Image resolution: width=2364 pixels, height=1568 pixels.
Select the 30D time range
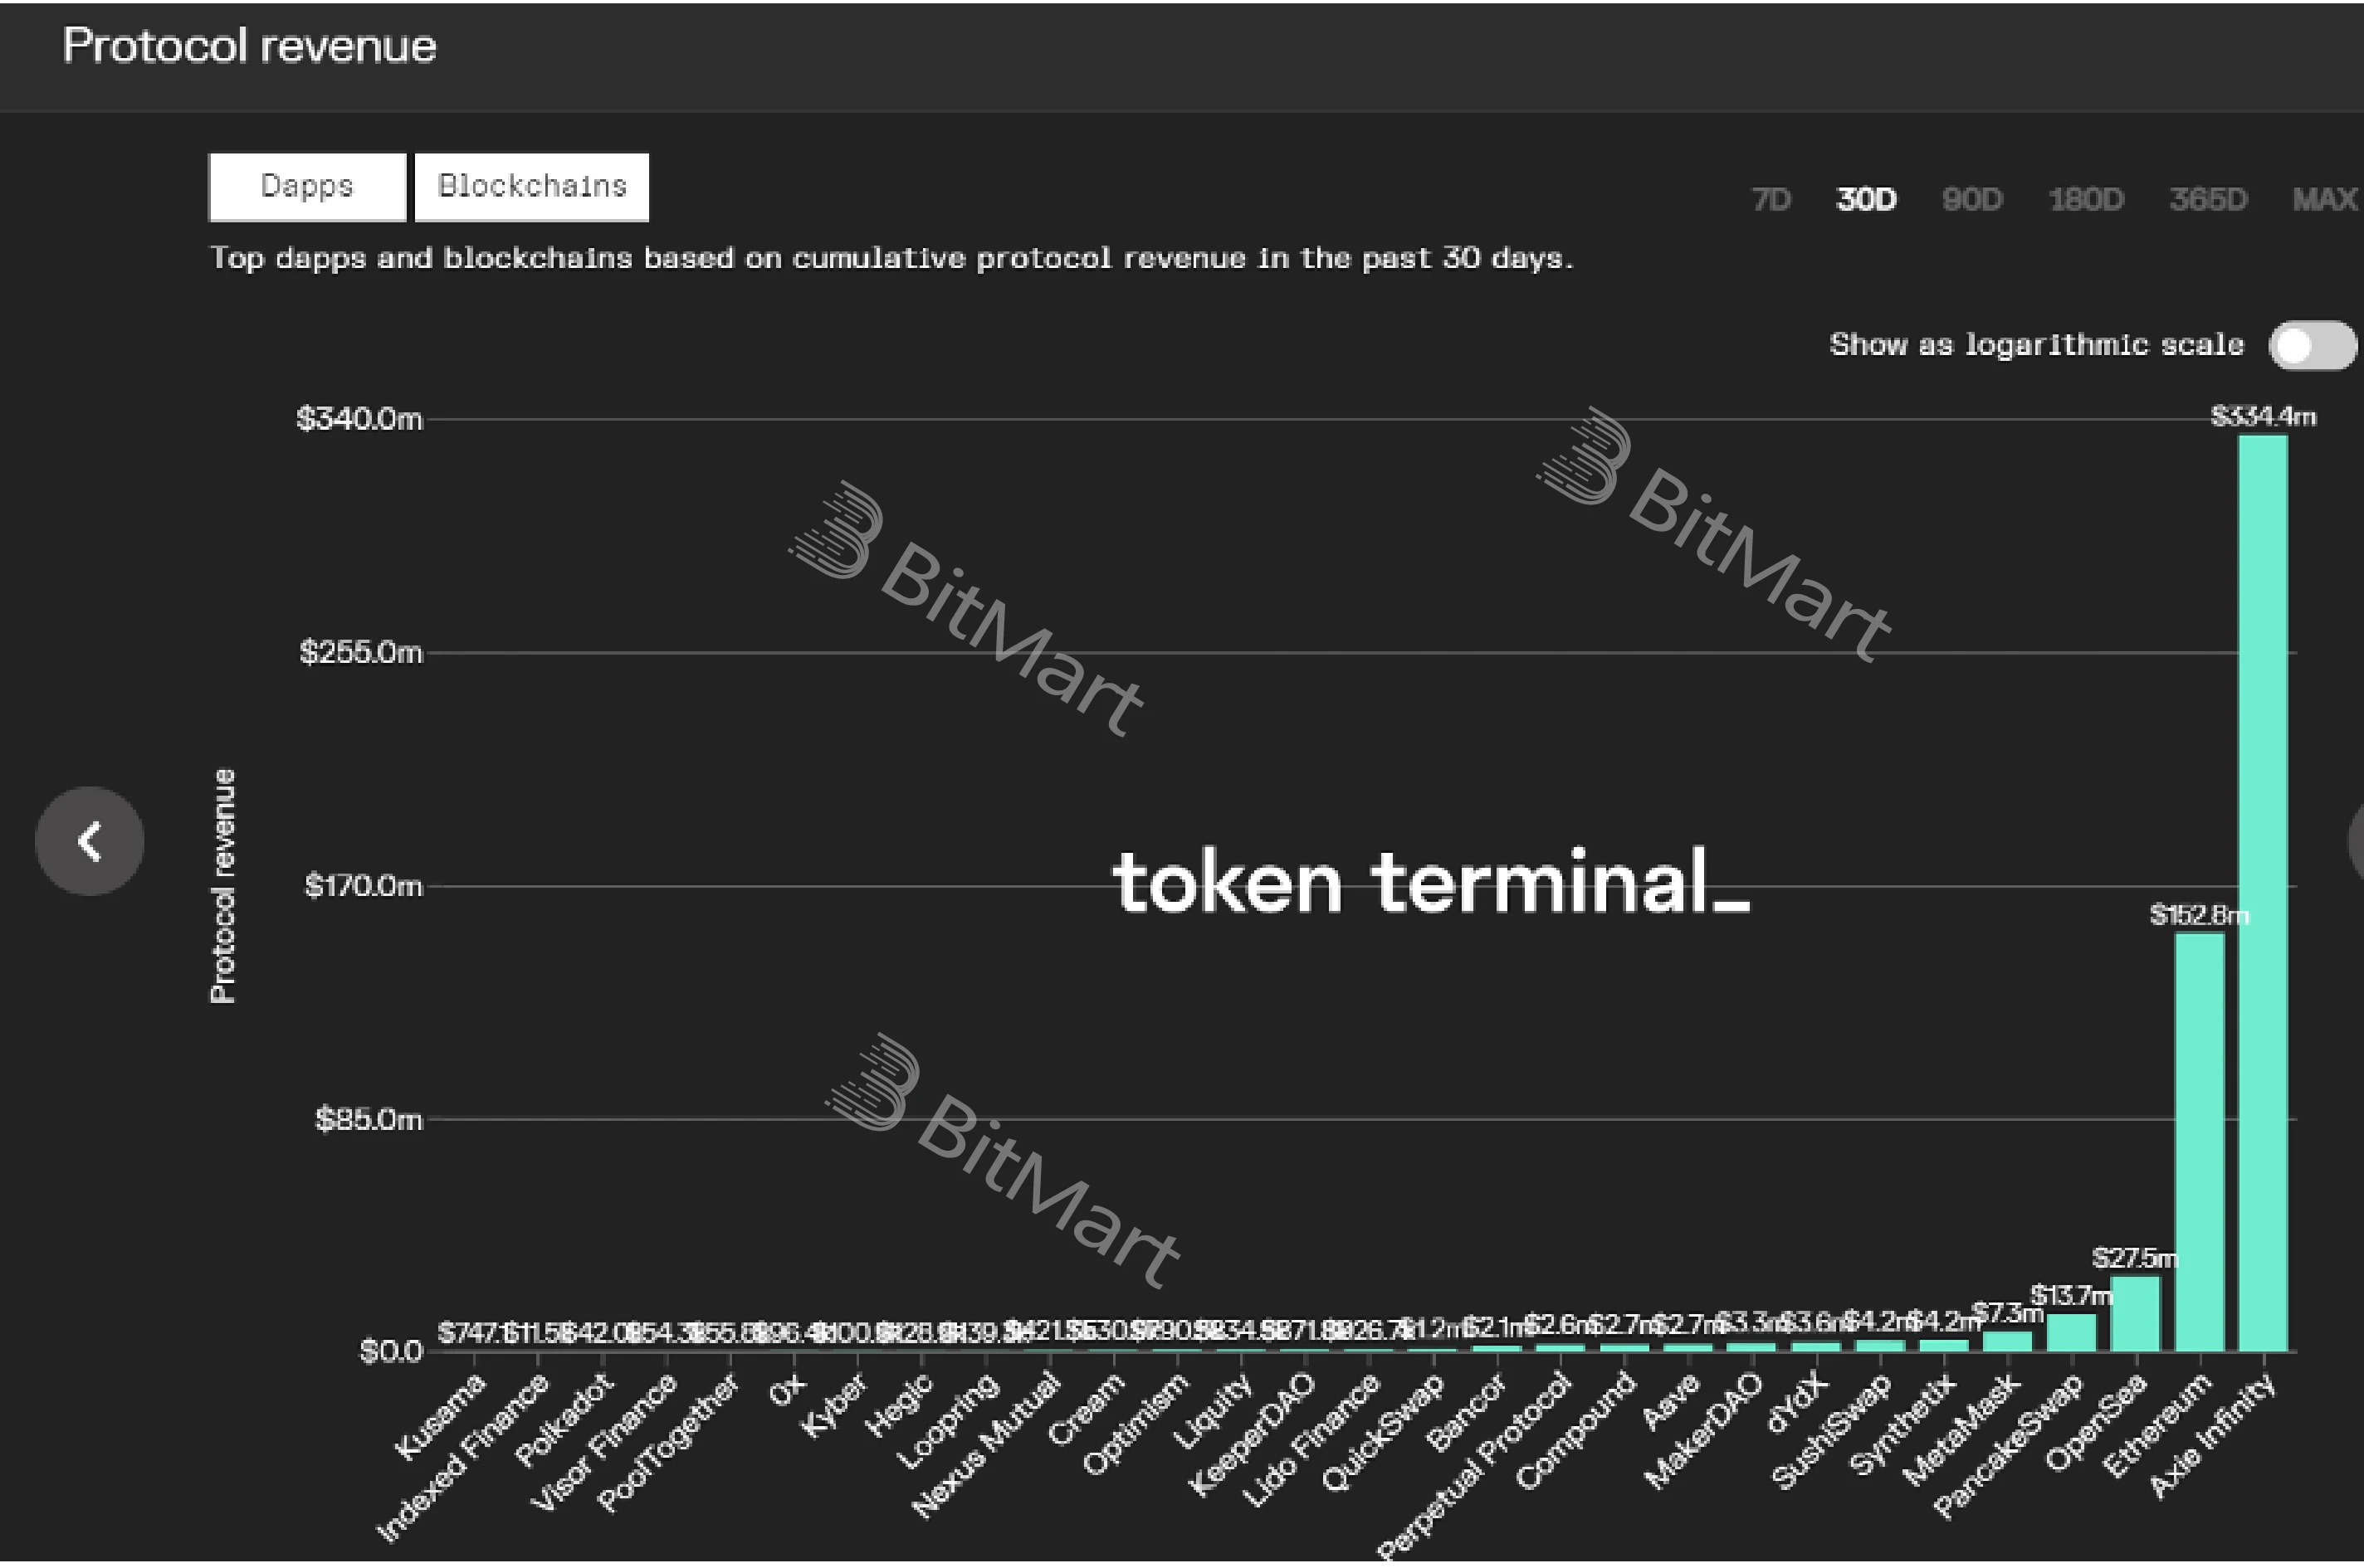point(1866,200)
